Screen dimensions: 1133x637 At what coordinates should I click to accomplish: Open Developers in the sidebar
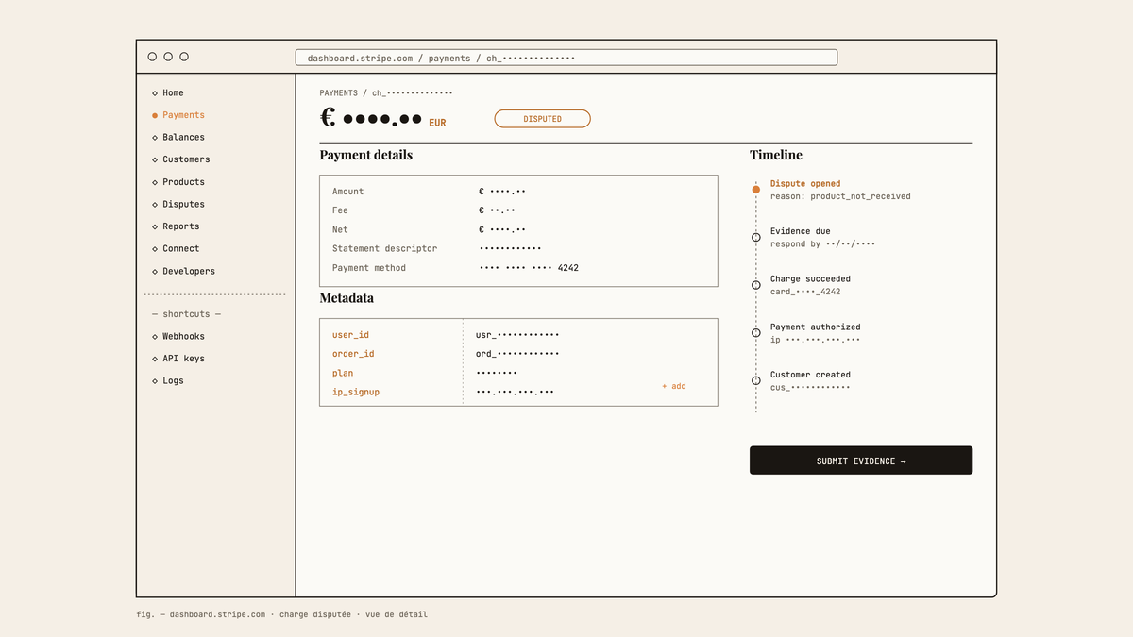189,271
